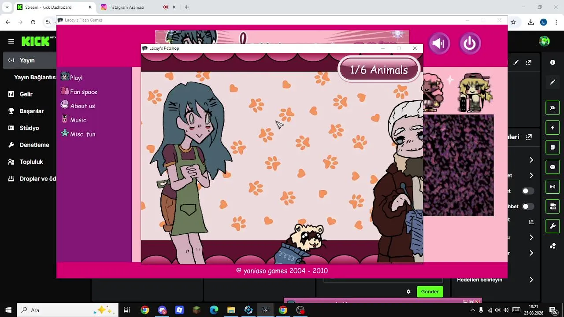Switch to the Stream - Kick Dashboard tab
Viewport: 564px width, 317px height.
point(54,7)
